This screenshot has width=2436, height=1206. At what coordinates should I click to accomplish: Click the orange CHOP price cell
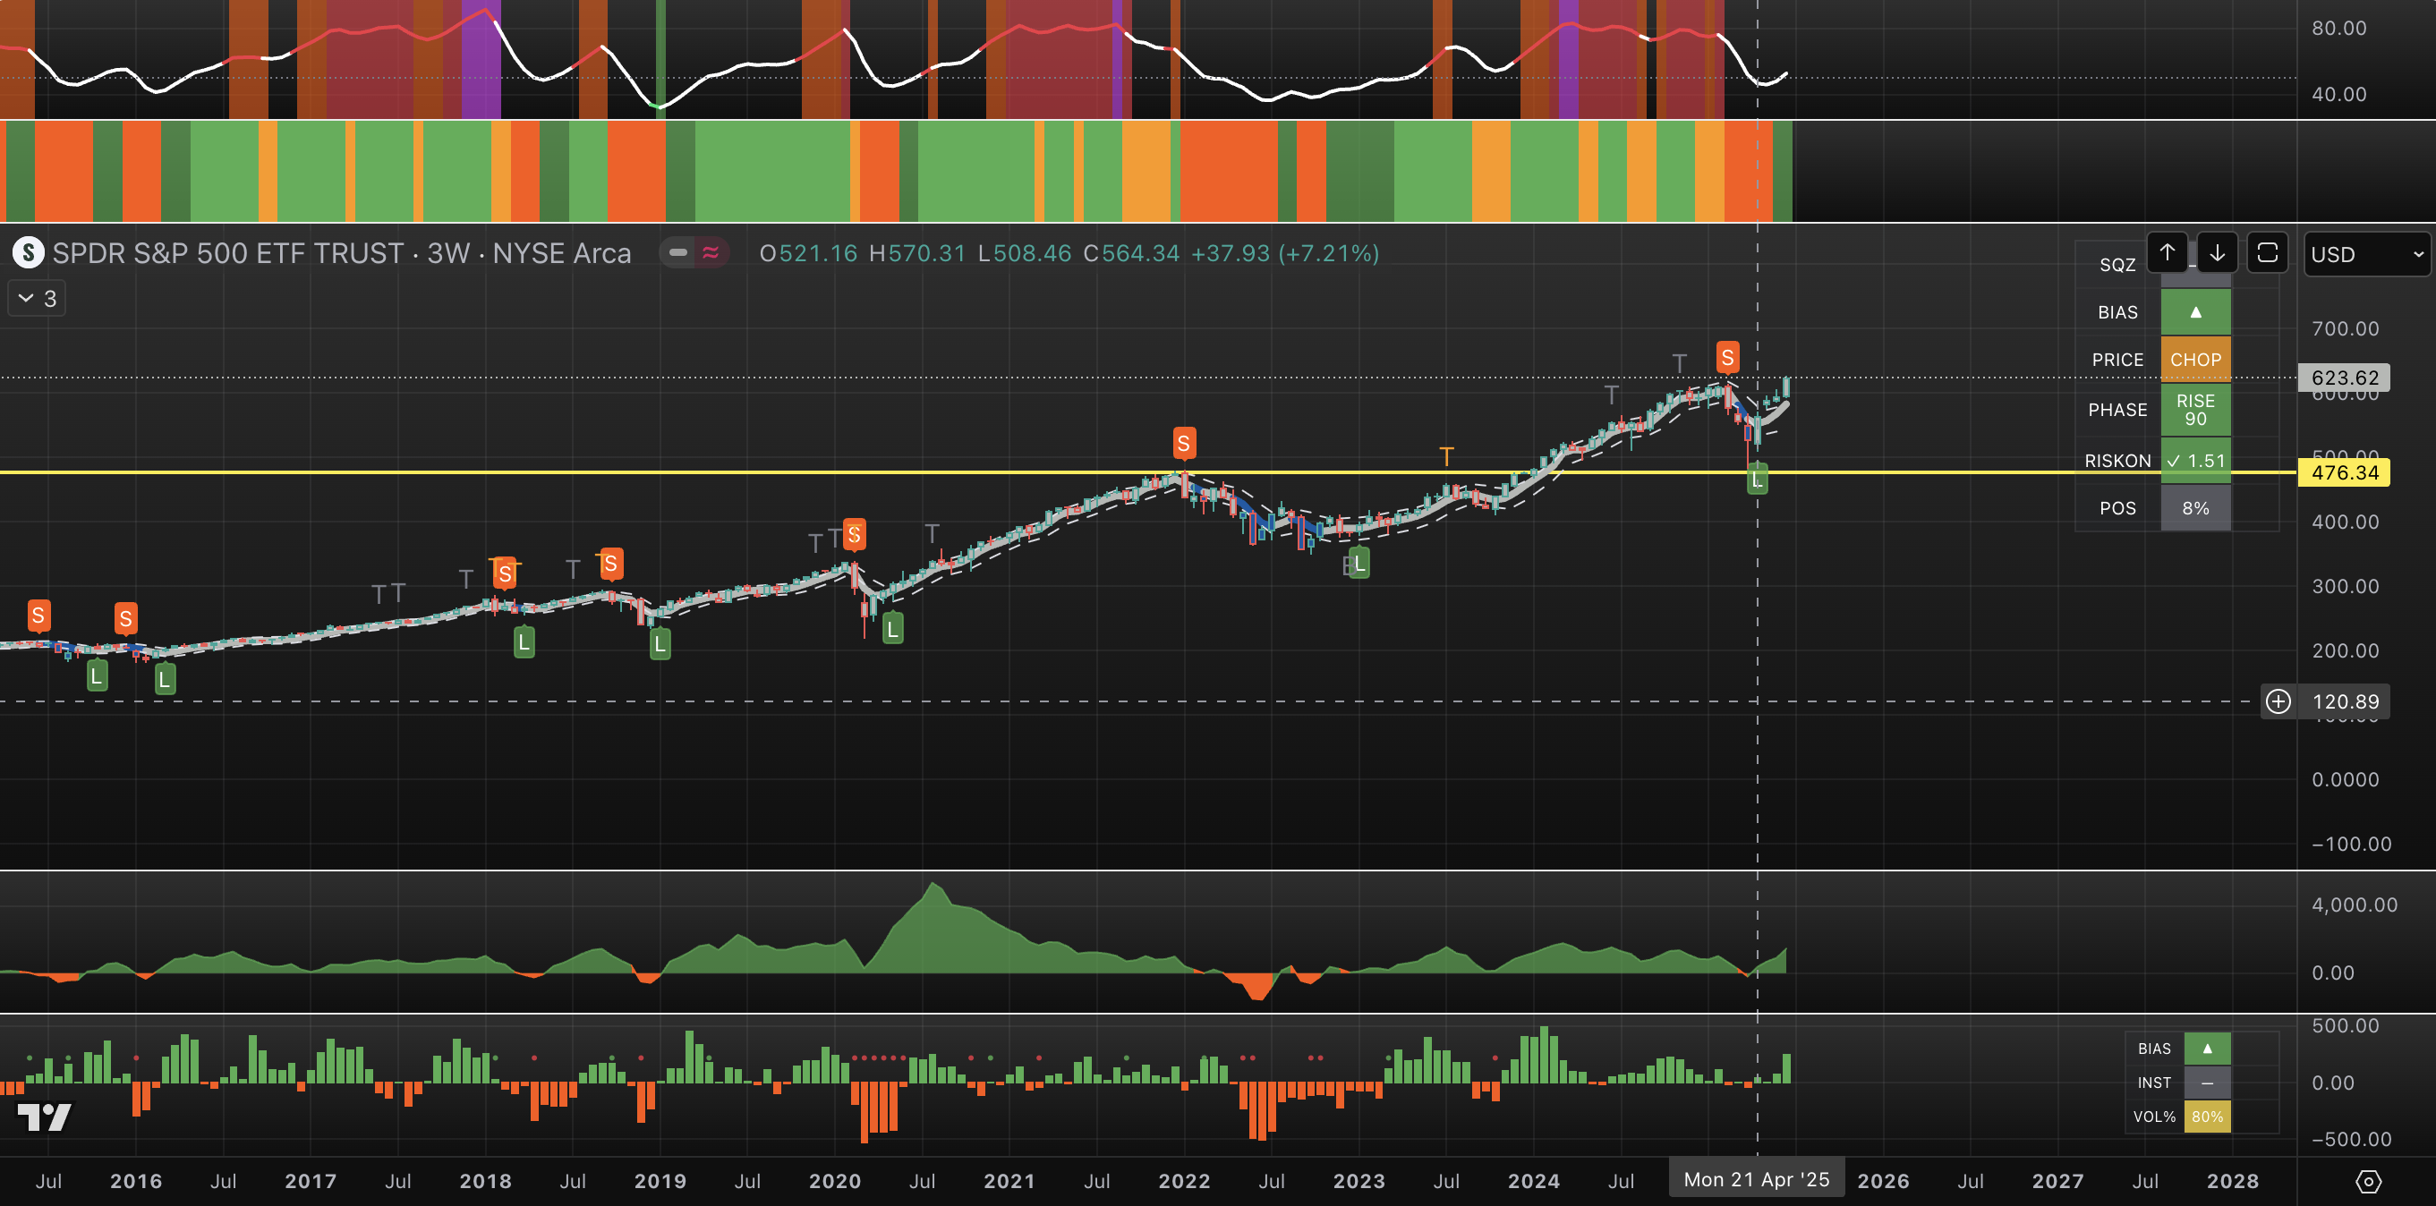point(2195,360)
